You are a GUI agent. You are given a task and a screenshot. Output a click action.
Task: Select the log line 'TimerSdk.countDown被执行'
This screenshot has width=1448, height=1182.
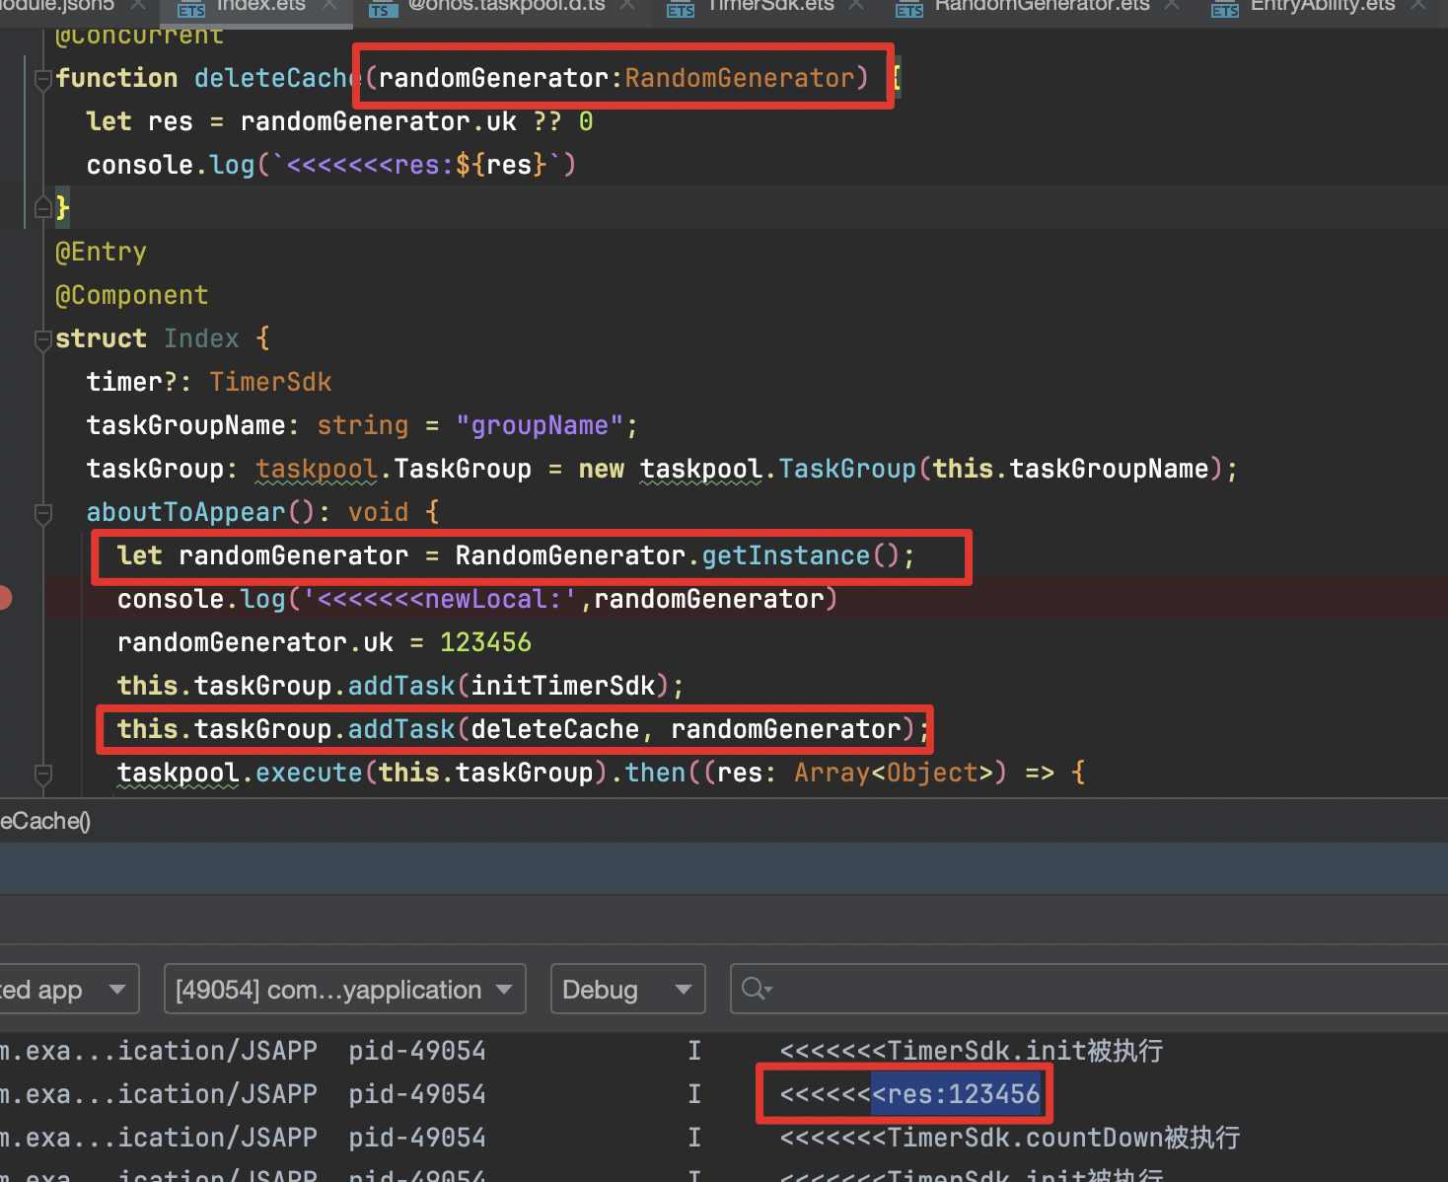[1009, 1138]
